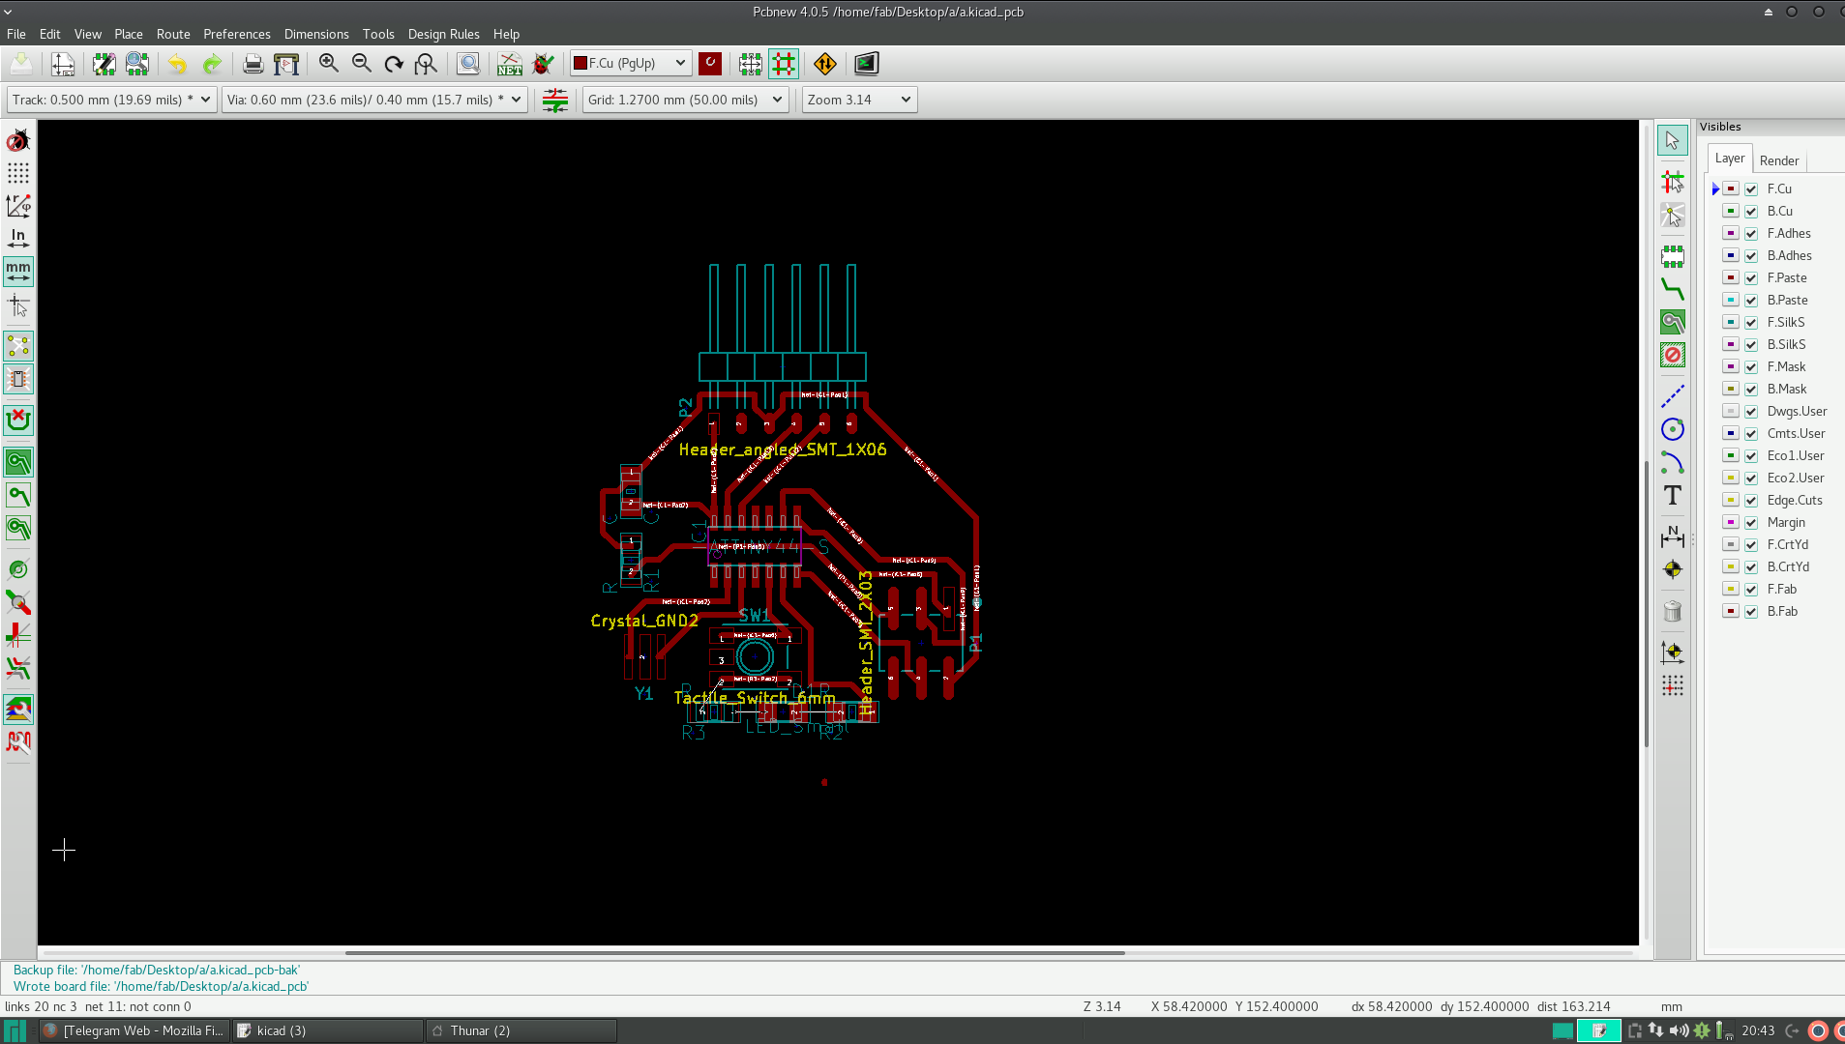
Task: Open the Python scripting console icon
Action: click(866, 64)
